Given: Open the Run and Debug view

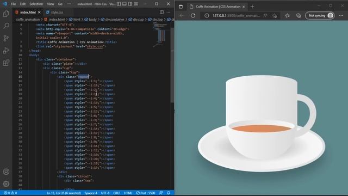Looking at the screenshot, I should [x=6, y=51].
